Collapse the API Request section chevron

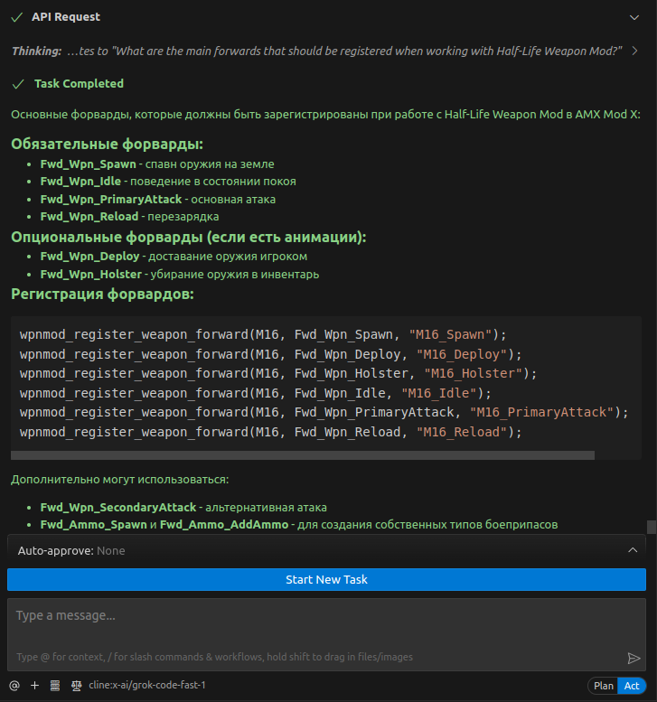pyautogui.click(x=634, y=17)
